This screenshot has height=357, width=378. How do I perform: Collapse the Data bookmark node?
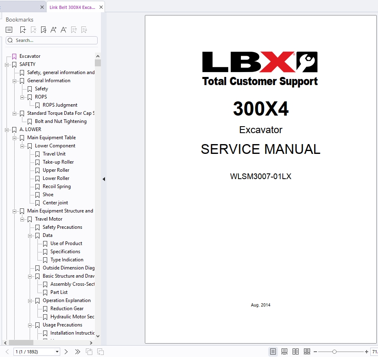point(30,236)
